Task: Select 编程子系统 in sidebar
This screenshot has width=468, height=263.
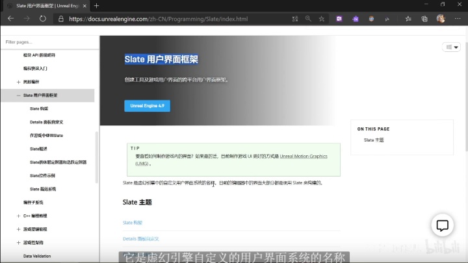Action: point(33,203)
